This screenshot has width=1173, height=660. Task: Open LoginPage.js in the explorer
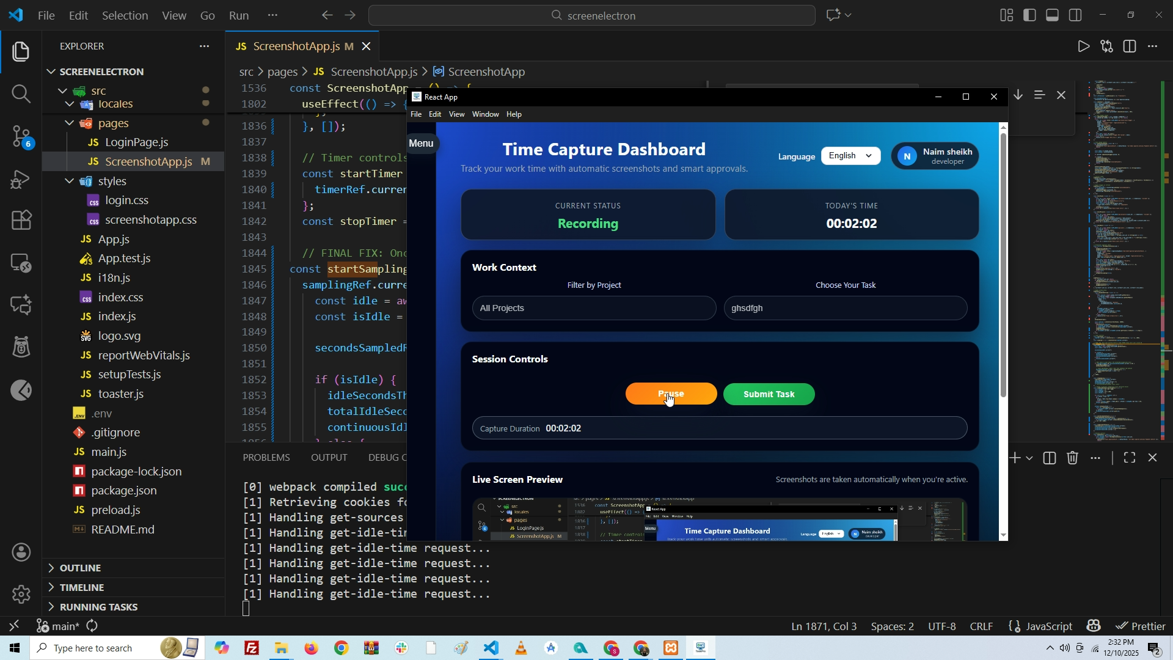click(136, 142)
